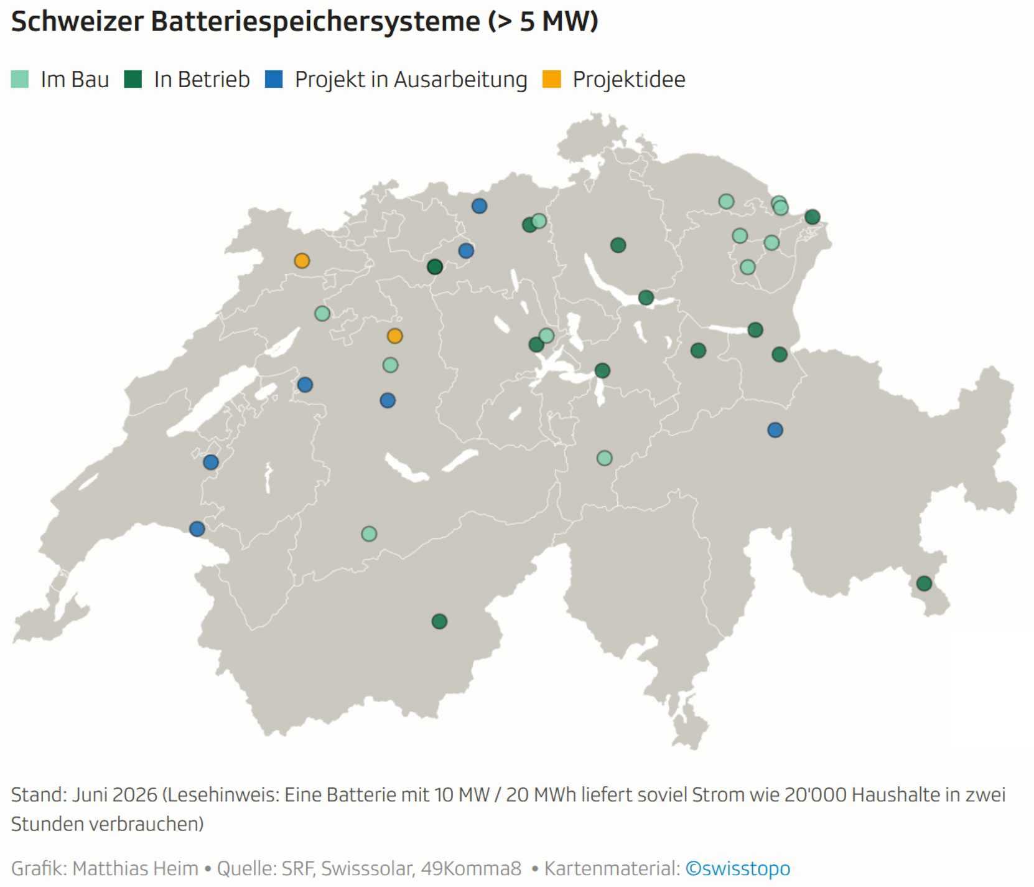The width and height of the screenshot is (1034, 887).
Task: Click the dark green dot southeast of the Walensee
Action: pyautogui.click(x=780, y=354)
